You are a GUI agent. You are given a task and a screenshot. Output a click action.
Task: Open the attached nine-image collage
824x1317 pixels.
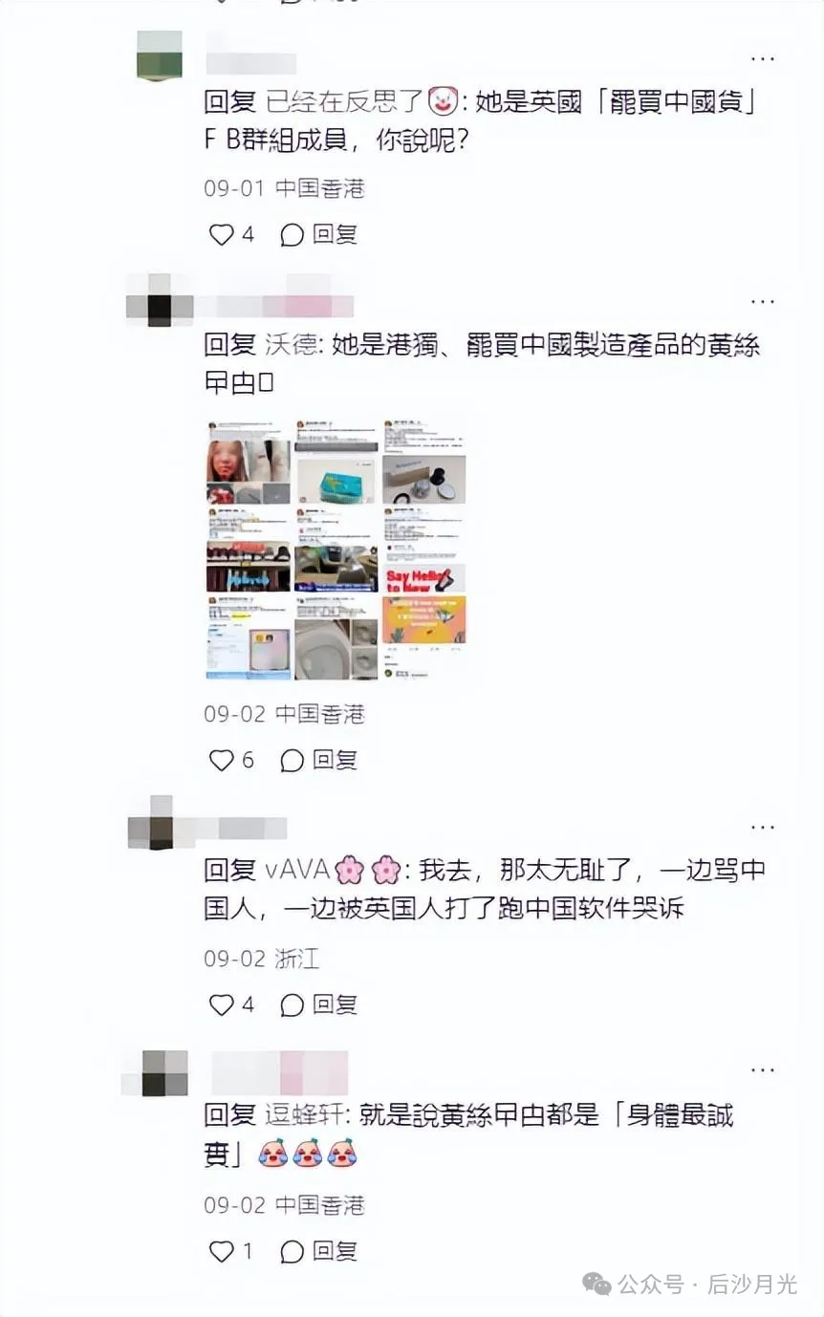click(336, 549)
